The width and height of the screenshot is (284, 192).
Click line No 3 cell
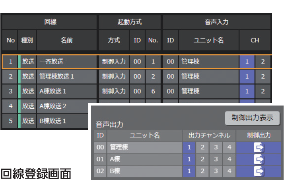tap(10, 91)
